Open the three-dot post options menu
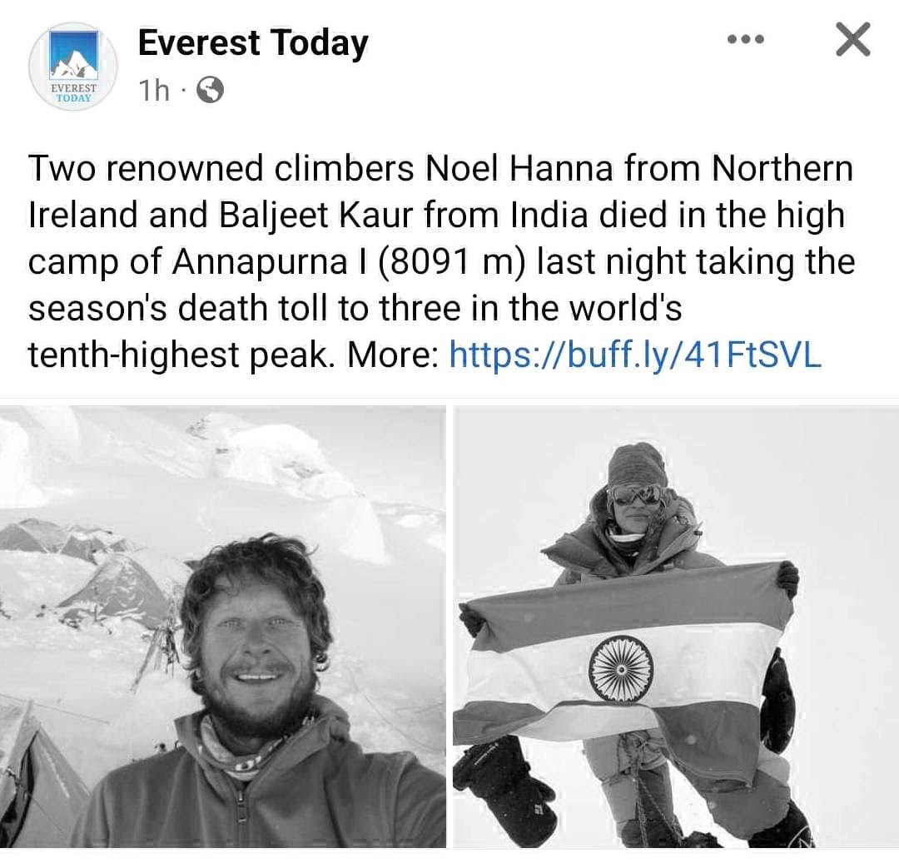Image resolution: width=899 pixels, height=868 pixels. [x=745, y=39]
